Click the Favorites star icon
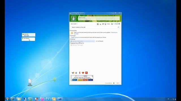Image resolution: width=181 pixels, height=101 pixels. point(72,33)
